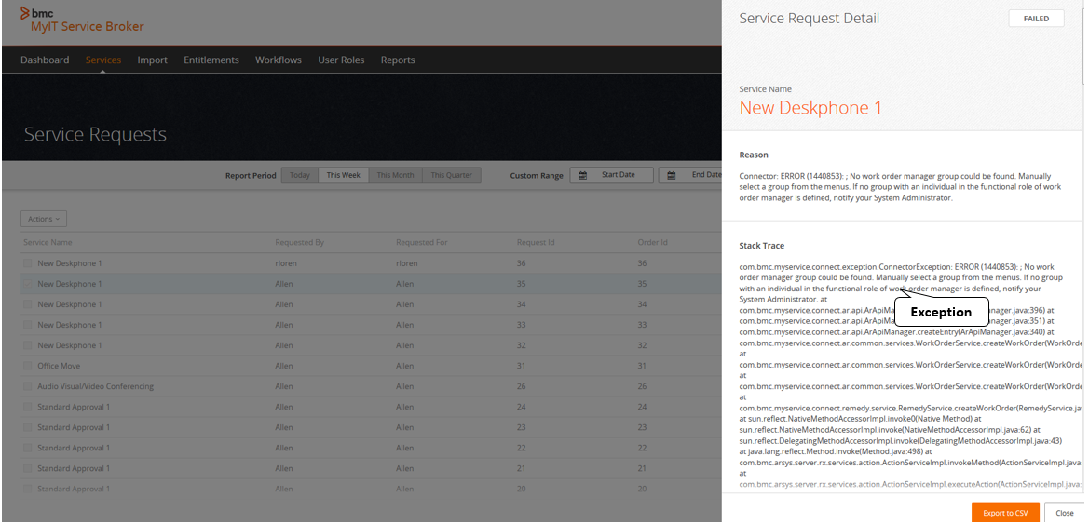This screenshot has width=1089, height=524.
Task: Check the New Deskphone 1 row with Request Id 36
Action: [28, 263]
